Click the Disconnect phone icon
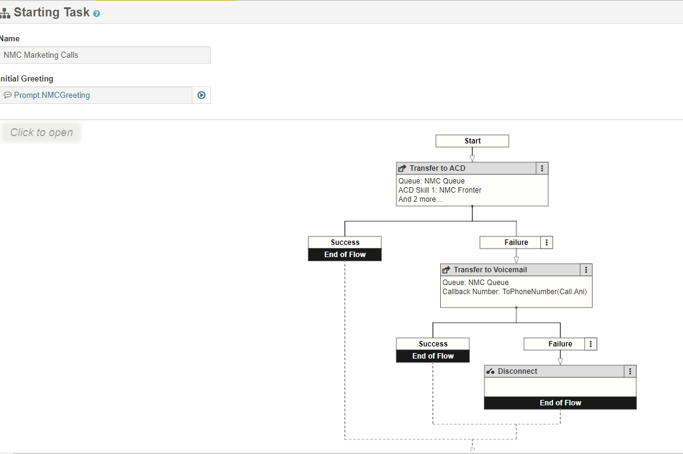The image size is (683, 454). pos(491,371)
